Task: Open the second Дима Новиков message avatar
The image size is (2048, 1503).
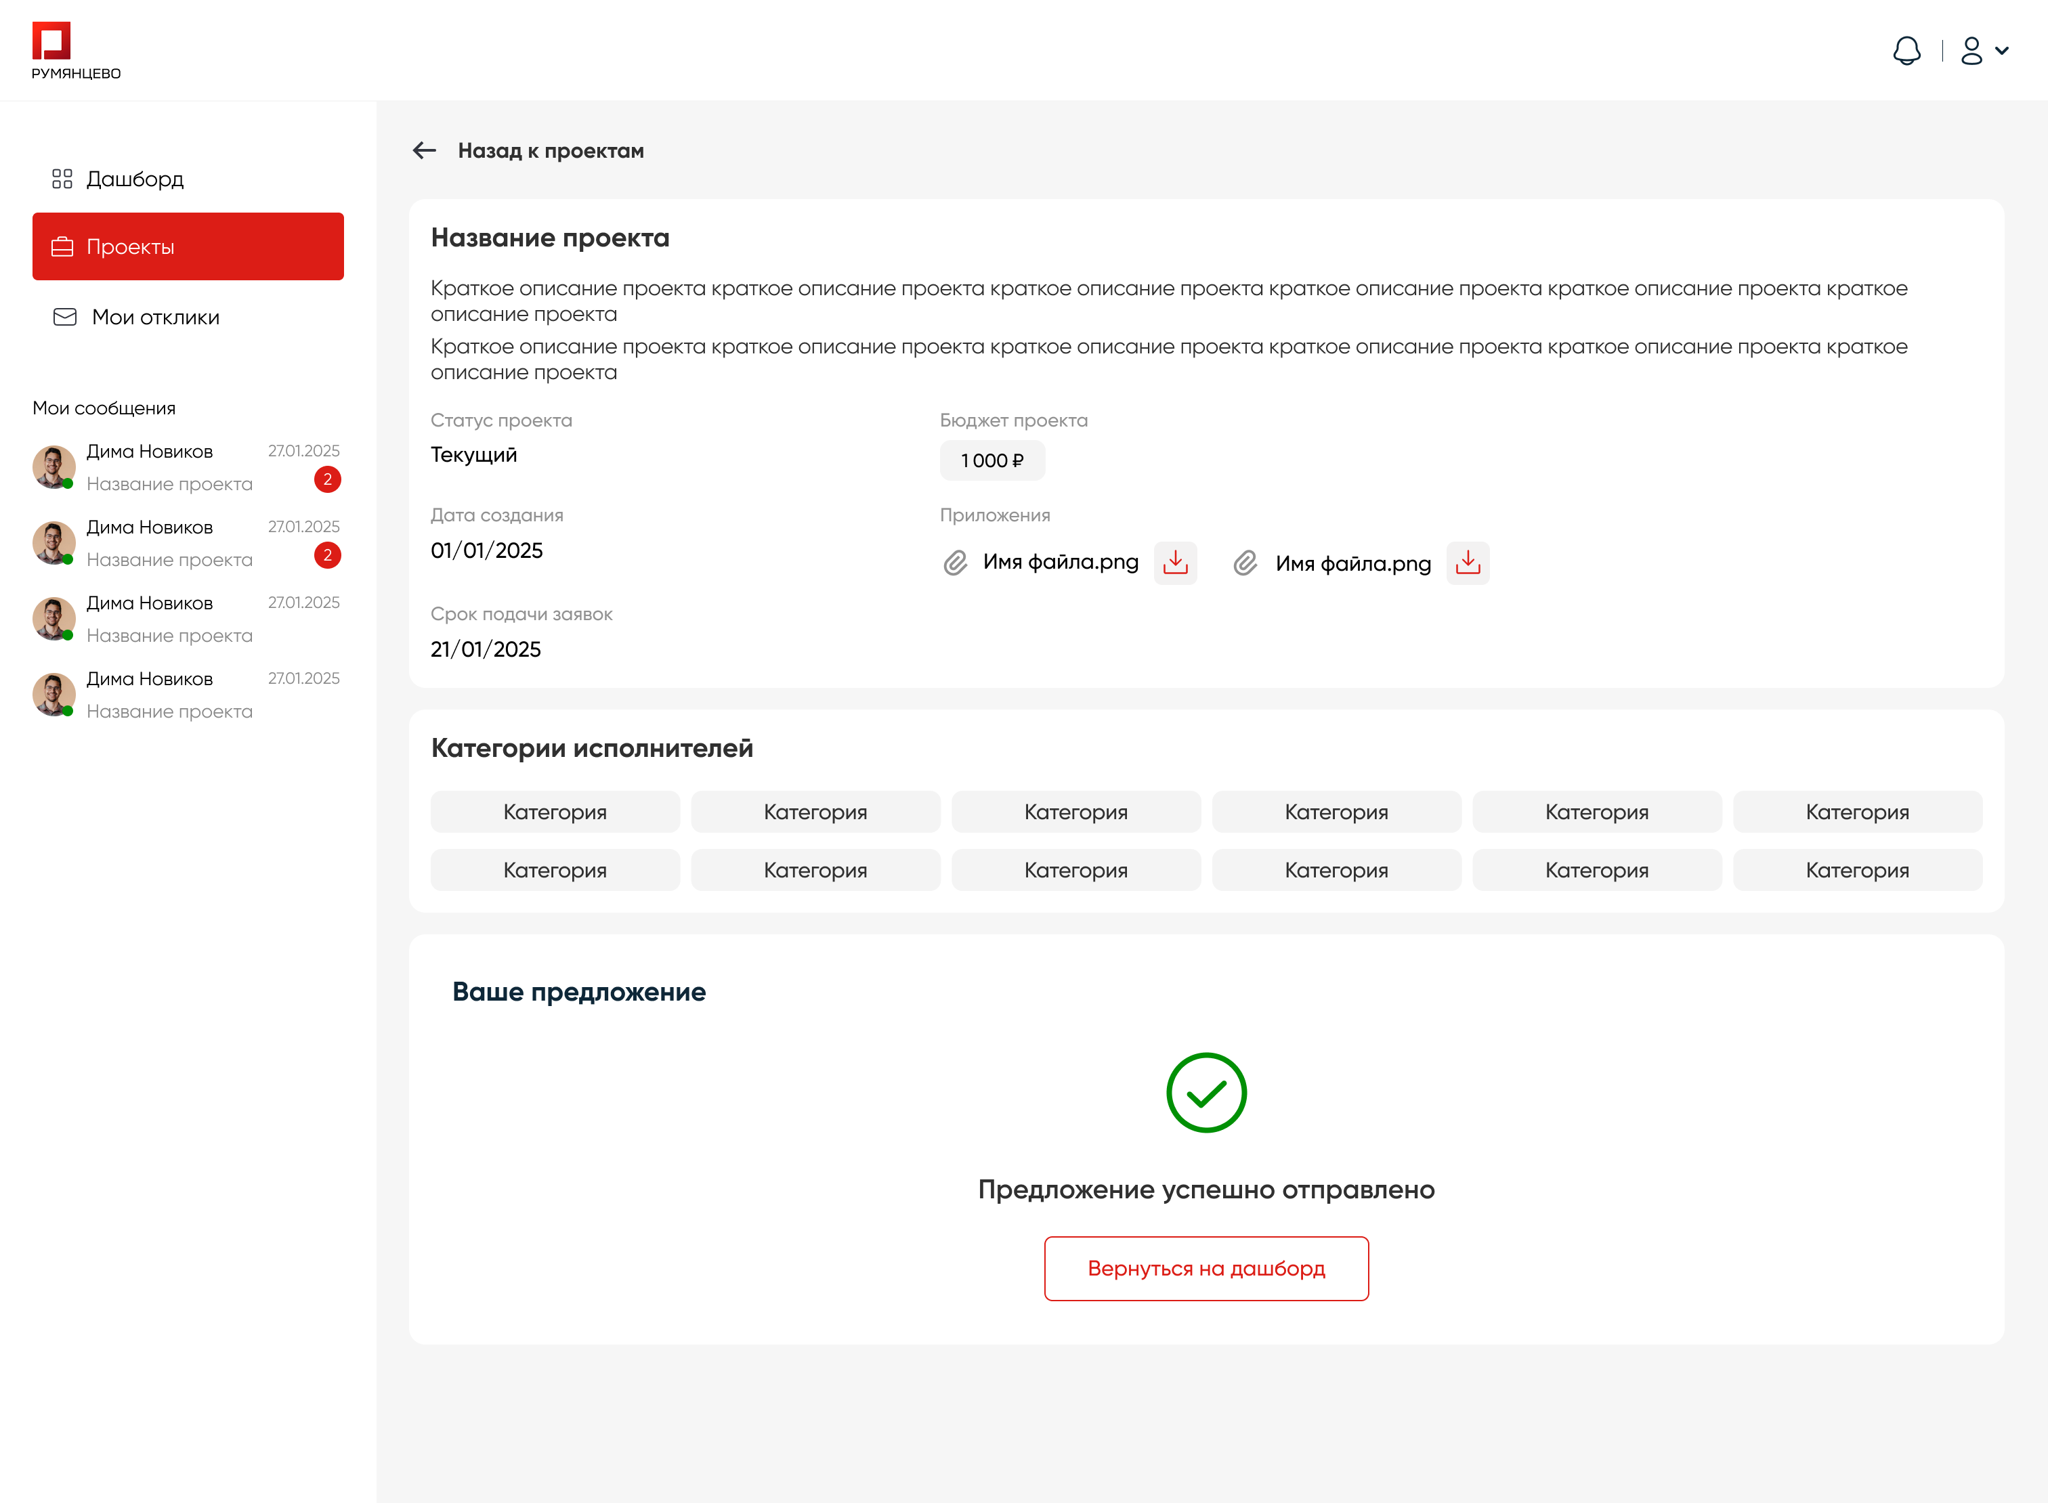Action: [x=54, y=543]
